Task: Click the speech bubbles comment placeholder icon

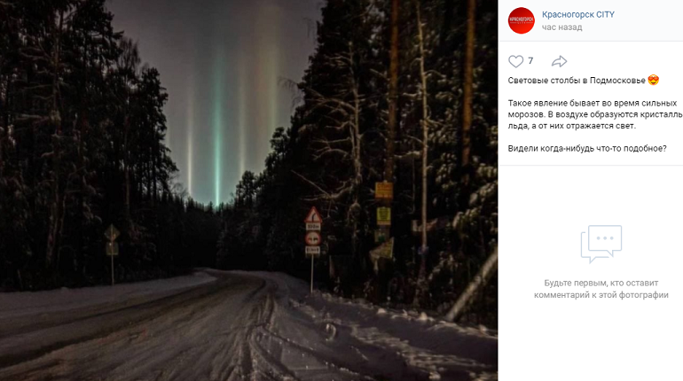Action: (x=601, y=244)
